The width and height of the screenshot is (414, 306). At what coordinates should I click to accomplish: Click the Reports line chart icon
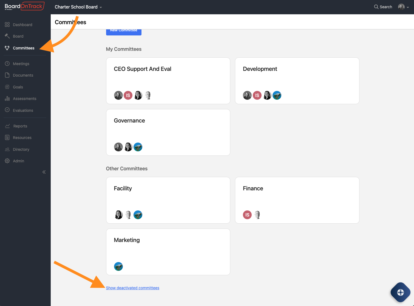click(7, 126)
